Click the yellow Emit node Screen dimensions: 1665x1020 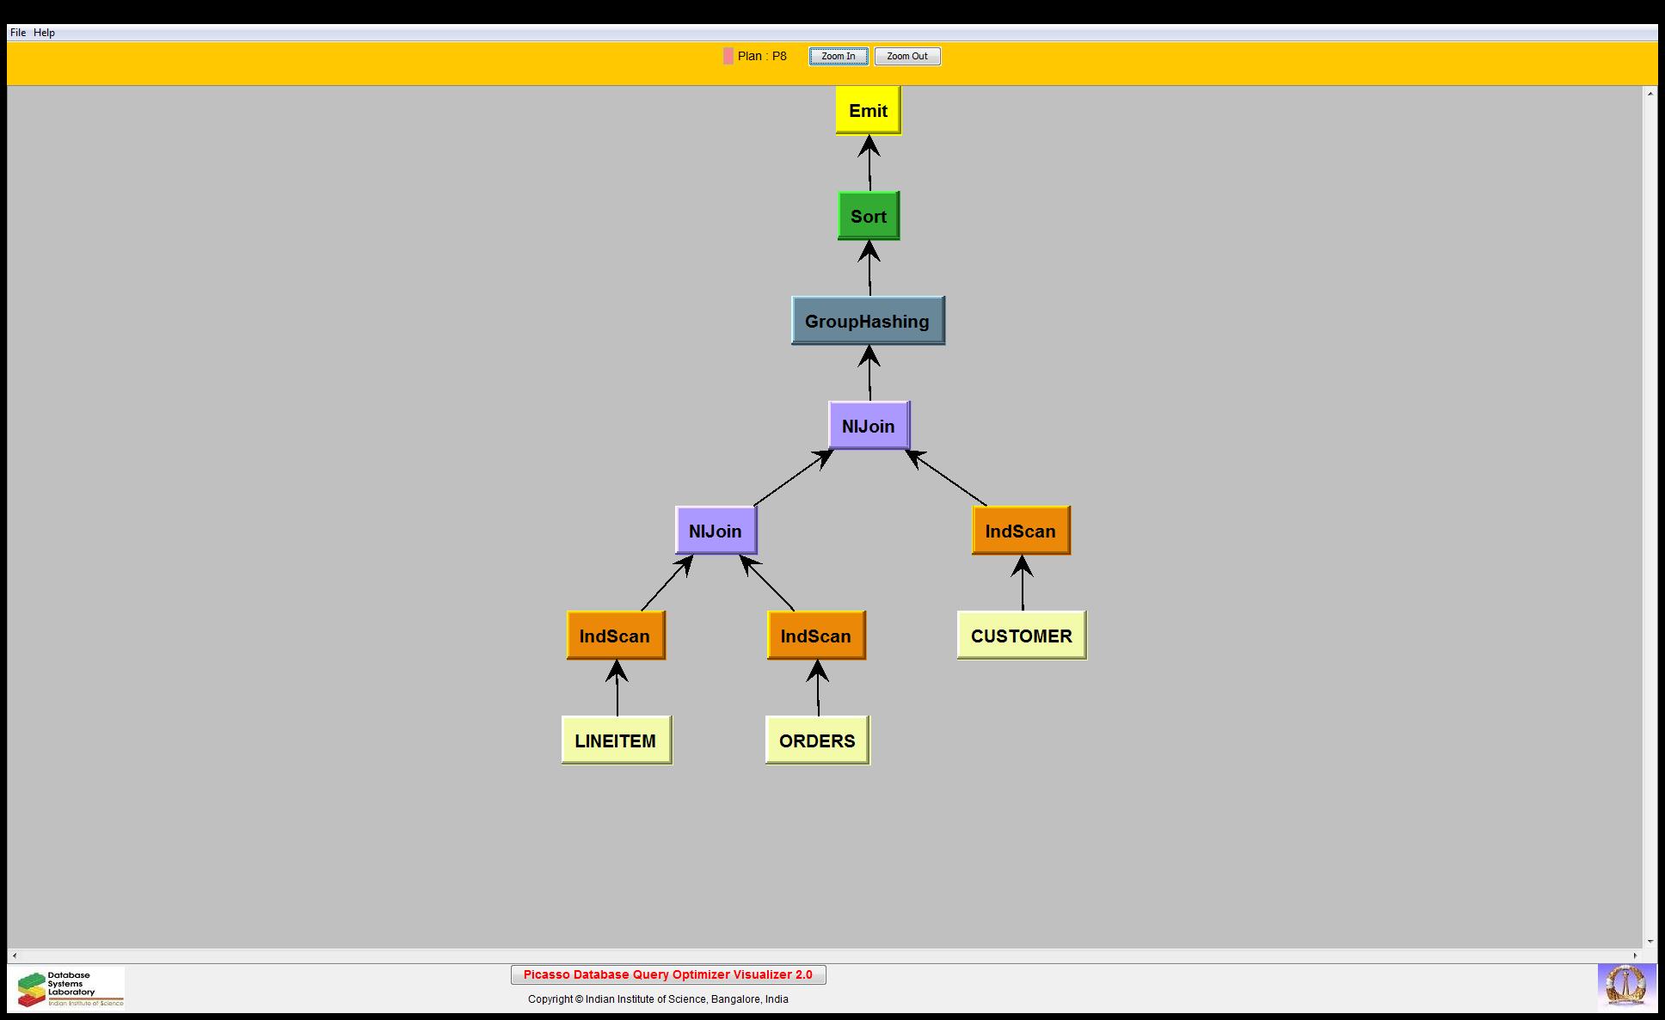(x=868, y=110)
